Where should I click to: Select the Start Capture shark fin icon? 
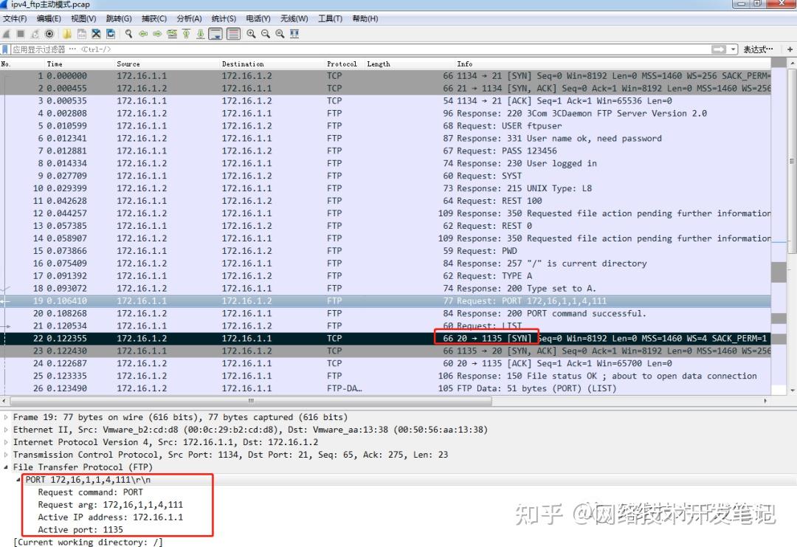coord(7,33)
